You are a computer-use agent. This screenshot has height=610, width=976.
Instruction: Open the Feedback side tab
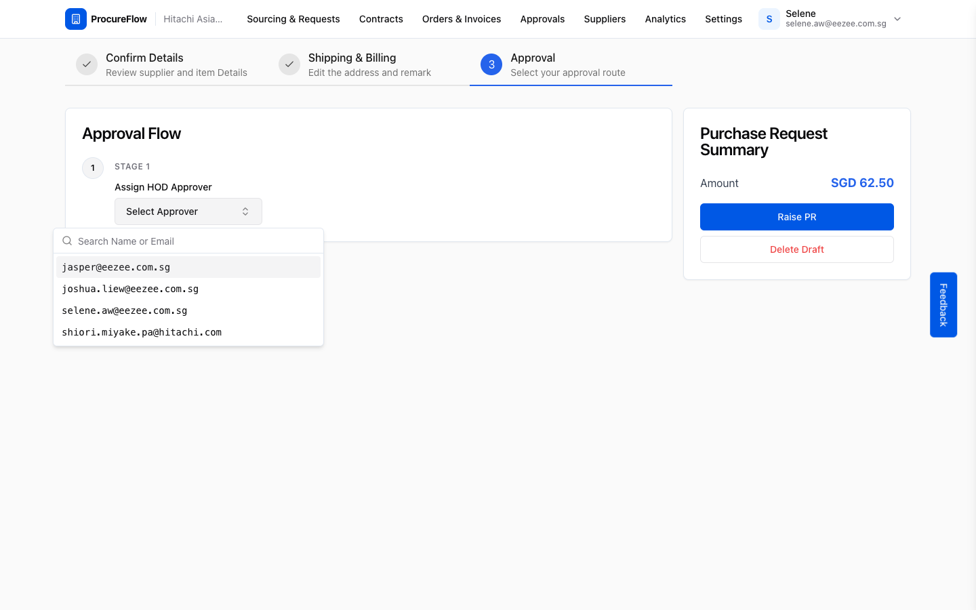pyautogui.click(x=943, y=305)
